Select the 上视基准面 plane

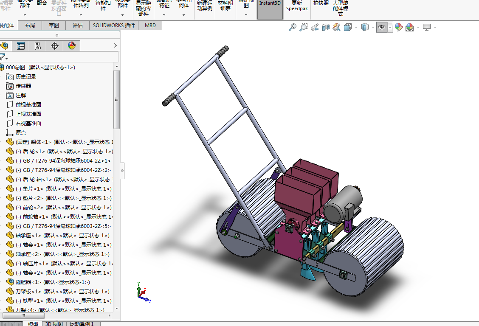(x=24, y=114)
